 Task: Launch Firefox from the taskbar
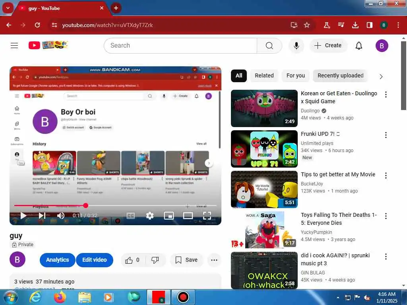click(x=60, y=297)
